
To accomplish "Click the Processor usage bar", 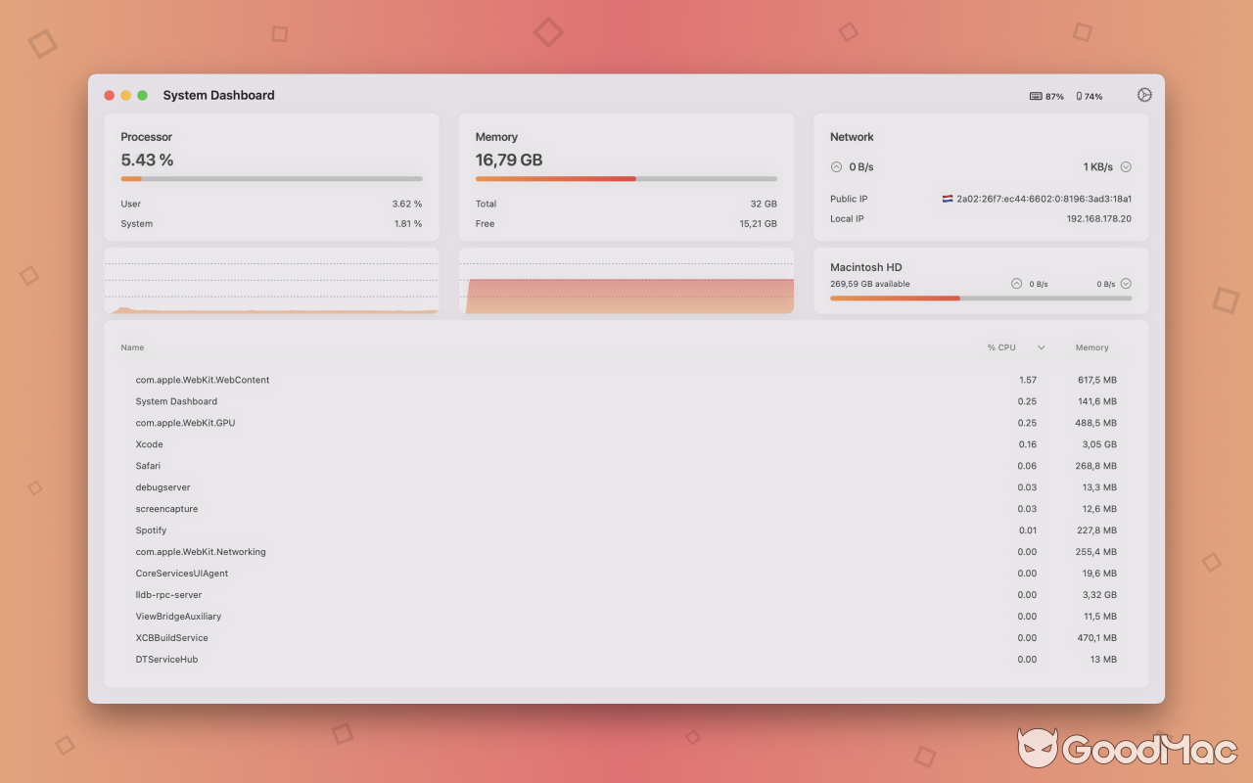I will coord(271,179).
